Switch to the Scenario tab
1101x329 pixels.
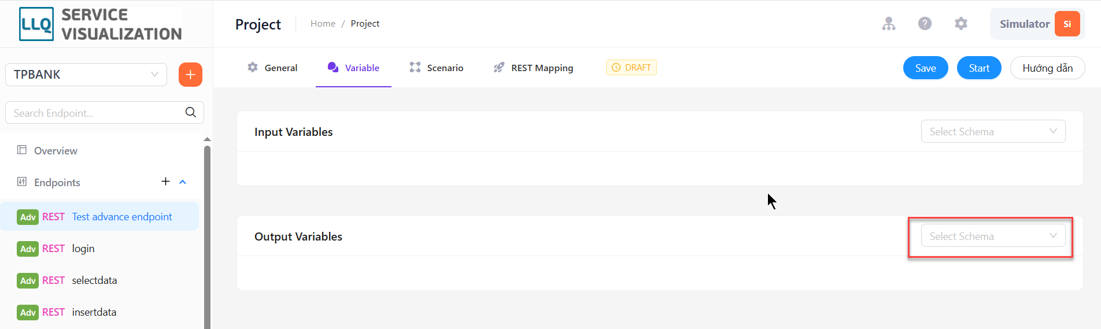(x=437, y=68)
